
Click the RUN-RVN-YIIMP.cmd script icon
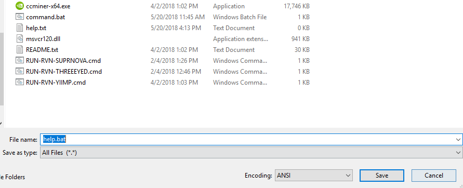20,83
